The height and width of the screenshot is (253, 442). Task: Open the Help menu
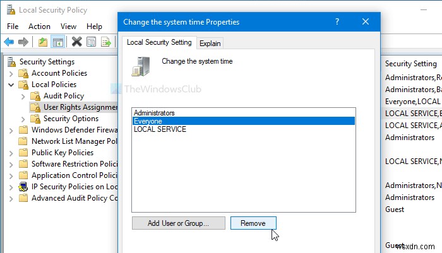(x=94, y=26)
